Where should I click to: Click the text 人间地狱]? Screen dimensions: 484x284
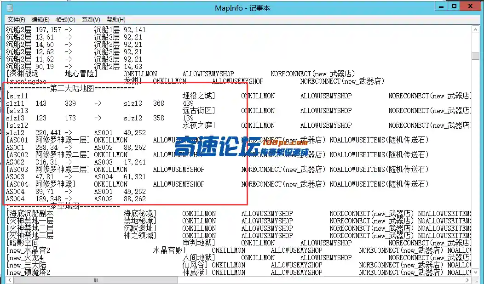199,258
